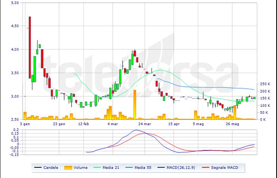This screenshot has width=277, height=178.
Task: Click the orange Volume legend swatch
Action: coord(68,168)
